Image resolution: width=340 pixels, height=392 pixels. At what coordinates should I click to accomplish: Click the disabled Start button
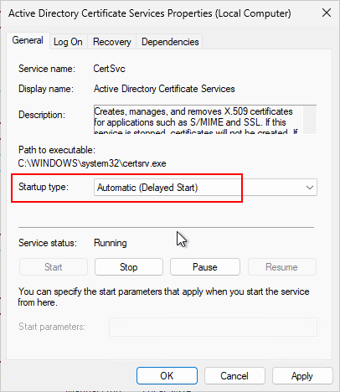pyautogui.click(x=54, y=267)
